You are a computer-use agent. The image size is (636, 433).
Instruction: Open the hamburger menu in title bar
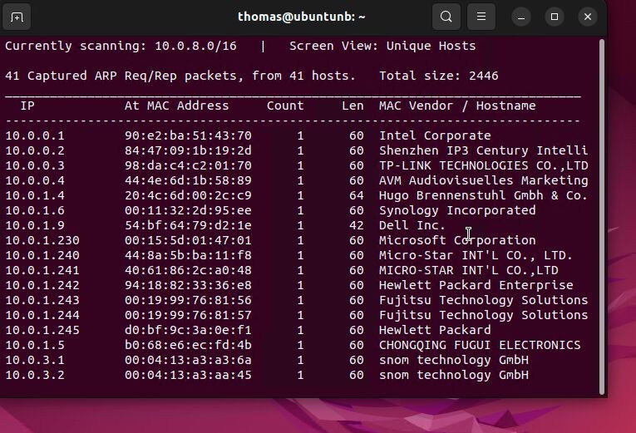coord(481,17)
